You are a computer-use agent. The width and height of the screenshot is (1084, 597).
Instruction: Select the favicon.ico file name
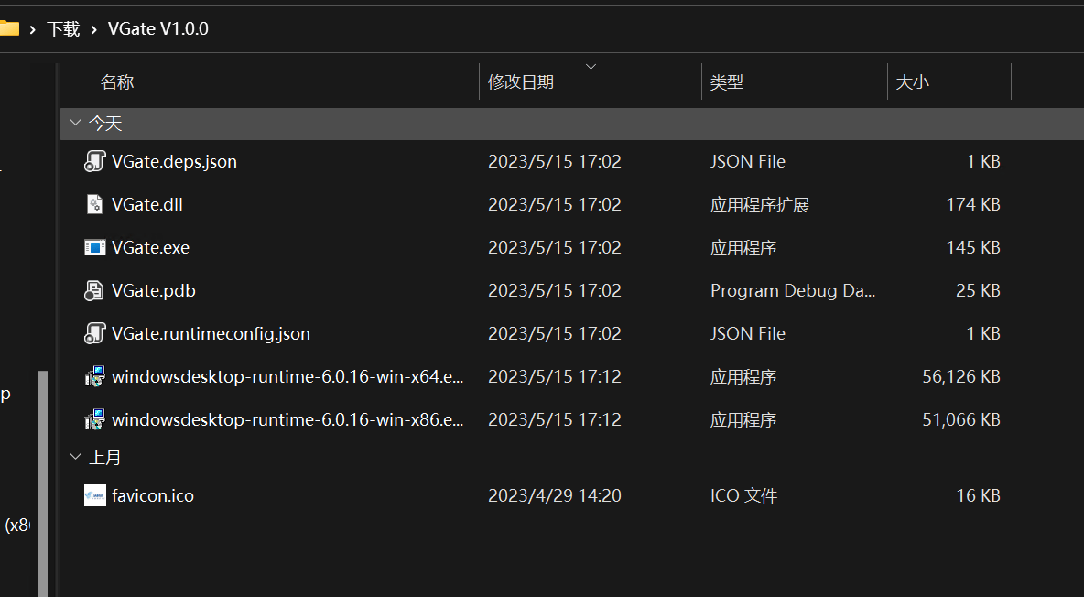click(153, 495)
